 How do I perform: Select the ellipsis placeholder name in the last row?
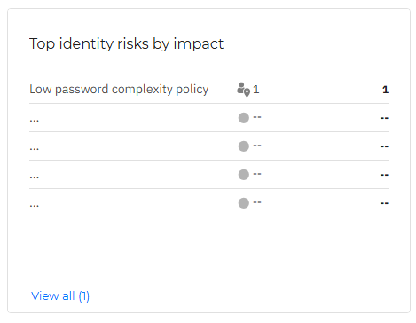pyautogui.click(x=35, y=206)
